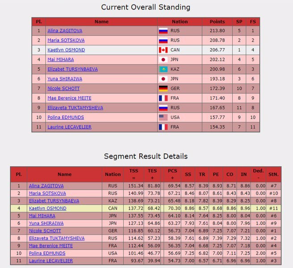Open Kaetlyn OSMOND link in Overall Standing
The height and width of the screenshot is (268, 293).
tap(66, 50)
